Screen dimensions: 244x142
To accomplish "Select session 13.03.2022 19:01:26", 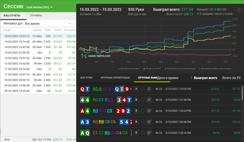I will [38, 58].
